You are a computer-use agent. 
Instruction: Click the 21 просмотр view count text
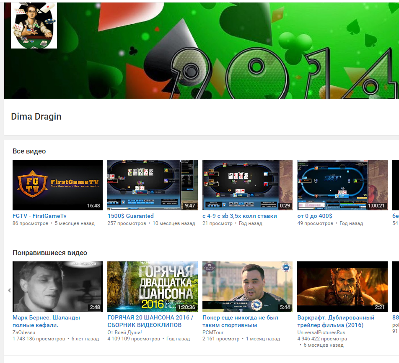pyautogui.click(x=217, y=223)
